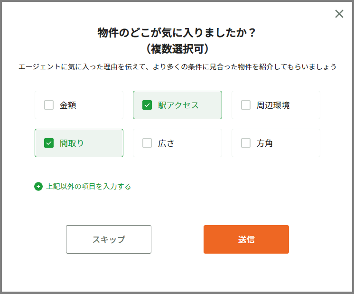Tick the 広さ checkbox square
The image size is (354, 294).
point(147,143)
